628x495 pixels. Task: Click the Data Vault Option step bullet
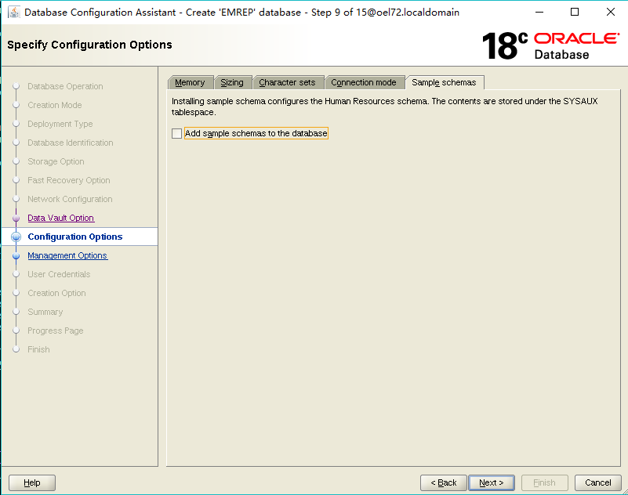point(16,218)
